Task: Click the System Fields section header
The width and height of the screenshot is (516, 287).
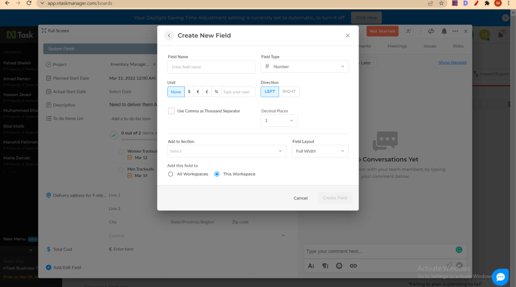Action: pyautogui.click(x=100, y=49)
